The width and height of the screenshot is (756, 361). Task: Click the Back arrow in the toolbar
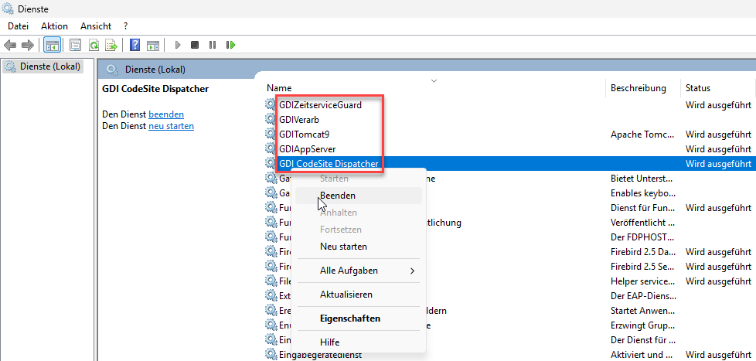coord(10,46)
